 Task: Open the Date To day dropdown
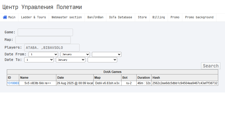click(x=39, y=60)
